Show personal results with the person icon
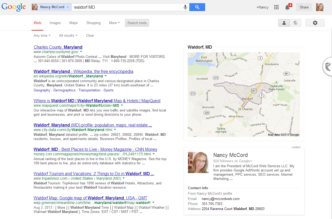 coord(284,23)
